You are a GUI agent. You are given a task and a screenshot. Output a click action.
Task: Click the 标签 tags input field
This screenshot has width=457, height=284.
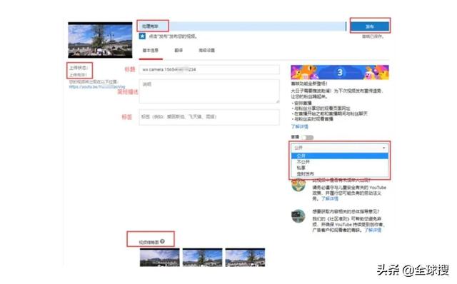(209, 117)
